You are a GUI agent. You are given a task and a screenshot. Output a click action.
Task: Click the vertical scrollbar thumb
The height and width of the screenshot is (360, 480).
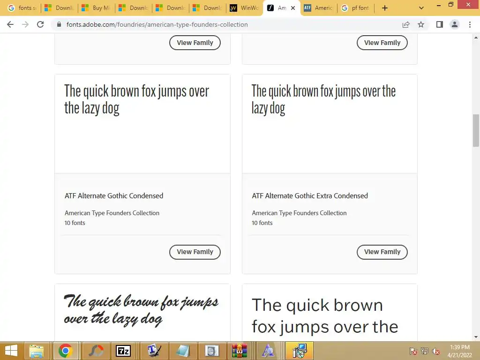point(476,130)
